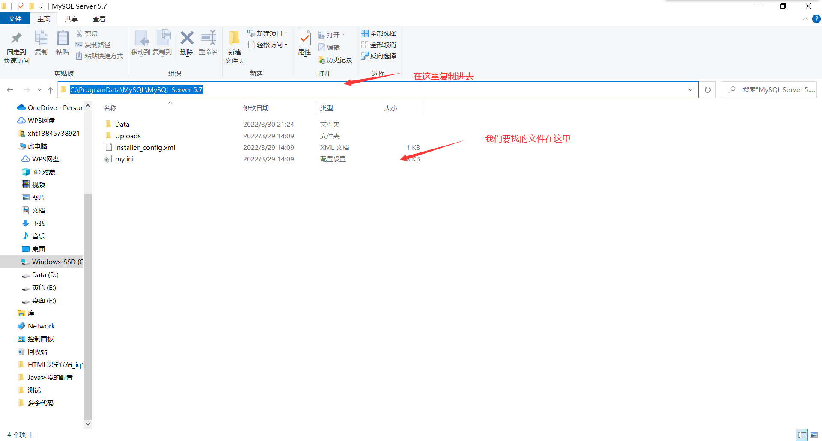This screenshot has width=822, height=441.
Task: Click the History ribbon button
Action: click(x=335, y=60)
